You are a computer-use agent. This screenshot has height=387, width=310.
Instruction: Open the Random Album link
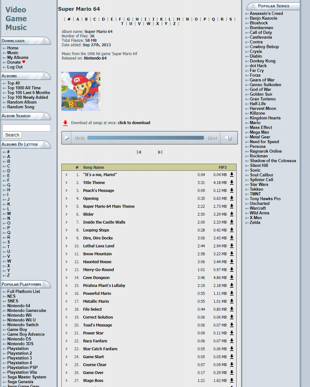click(x=22, y=102)
